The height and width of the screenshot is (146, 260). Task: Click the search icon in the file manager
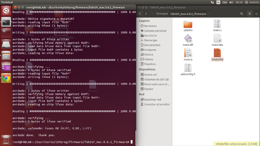pyautogui.click(x=241, y=14)
